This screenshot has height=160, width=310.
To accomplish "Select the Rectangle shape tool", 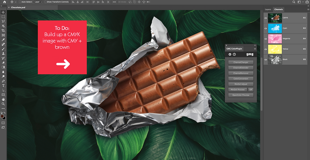I will [3, 95].
